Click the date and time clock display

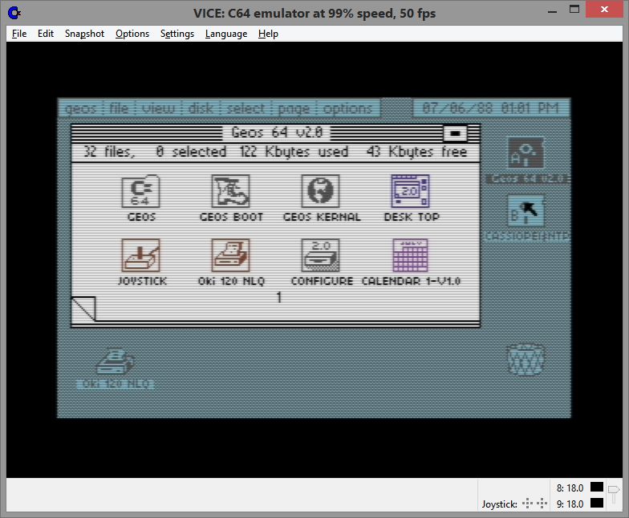[x=491, y=108]
